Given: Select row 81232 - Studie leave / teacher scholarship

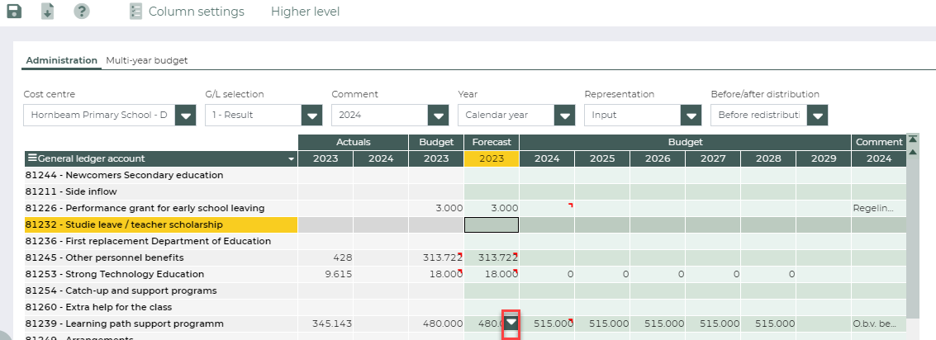Looking at the screenshot, I should 161,224.
